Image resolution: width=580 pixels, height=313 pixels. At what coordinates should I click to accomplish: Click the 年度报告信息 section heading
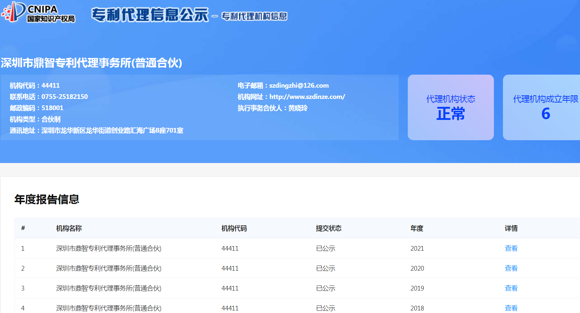click(47, 199)
